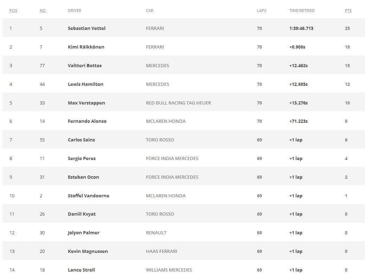Click the Sebastian Vettel driver name

(87, 28)
